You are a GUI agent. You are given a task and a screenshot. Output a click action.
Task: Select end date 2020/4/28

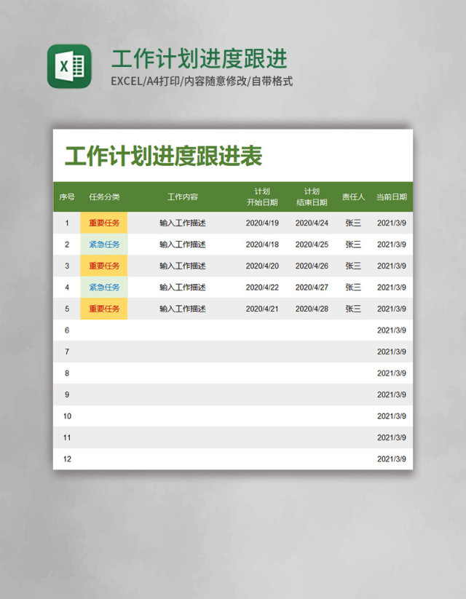click(x=312, y=309)
